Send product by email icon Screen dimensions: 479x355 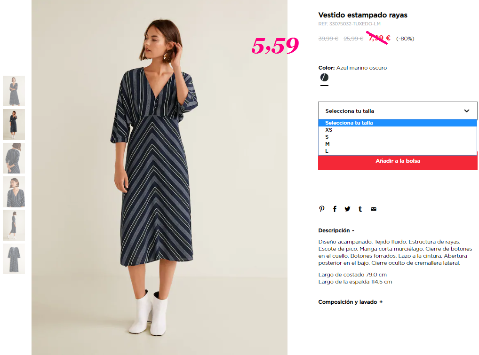[x=374, y=209]
